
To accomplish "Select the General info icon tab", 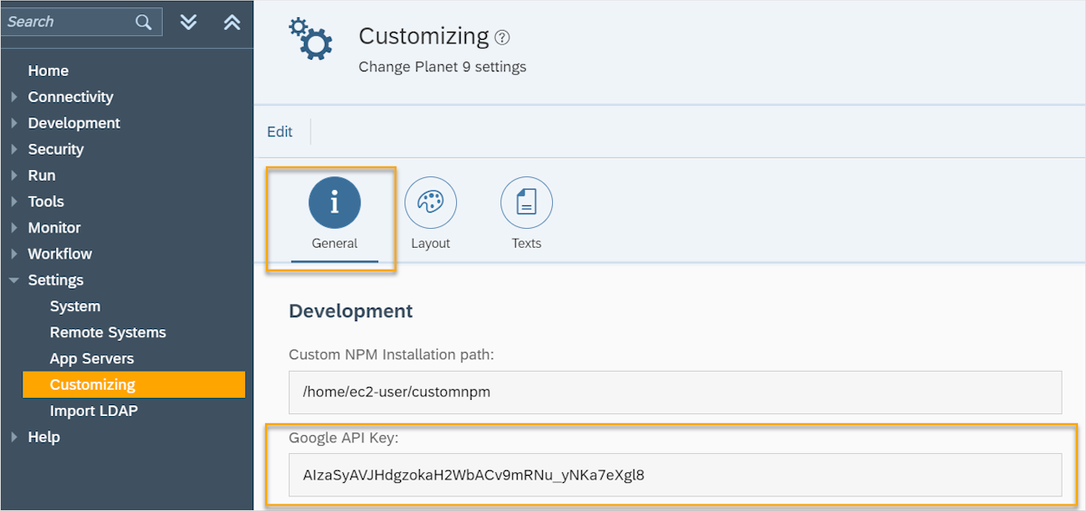I will coord(335,203).
